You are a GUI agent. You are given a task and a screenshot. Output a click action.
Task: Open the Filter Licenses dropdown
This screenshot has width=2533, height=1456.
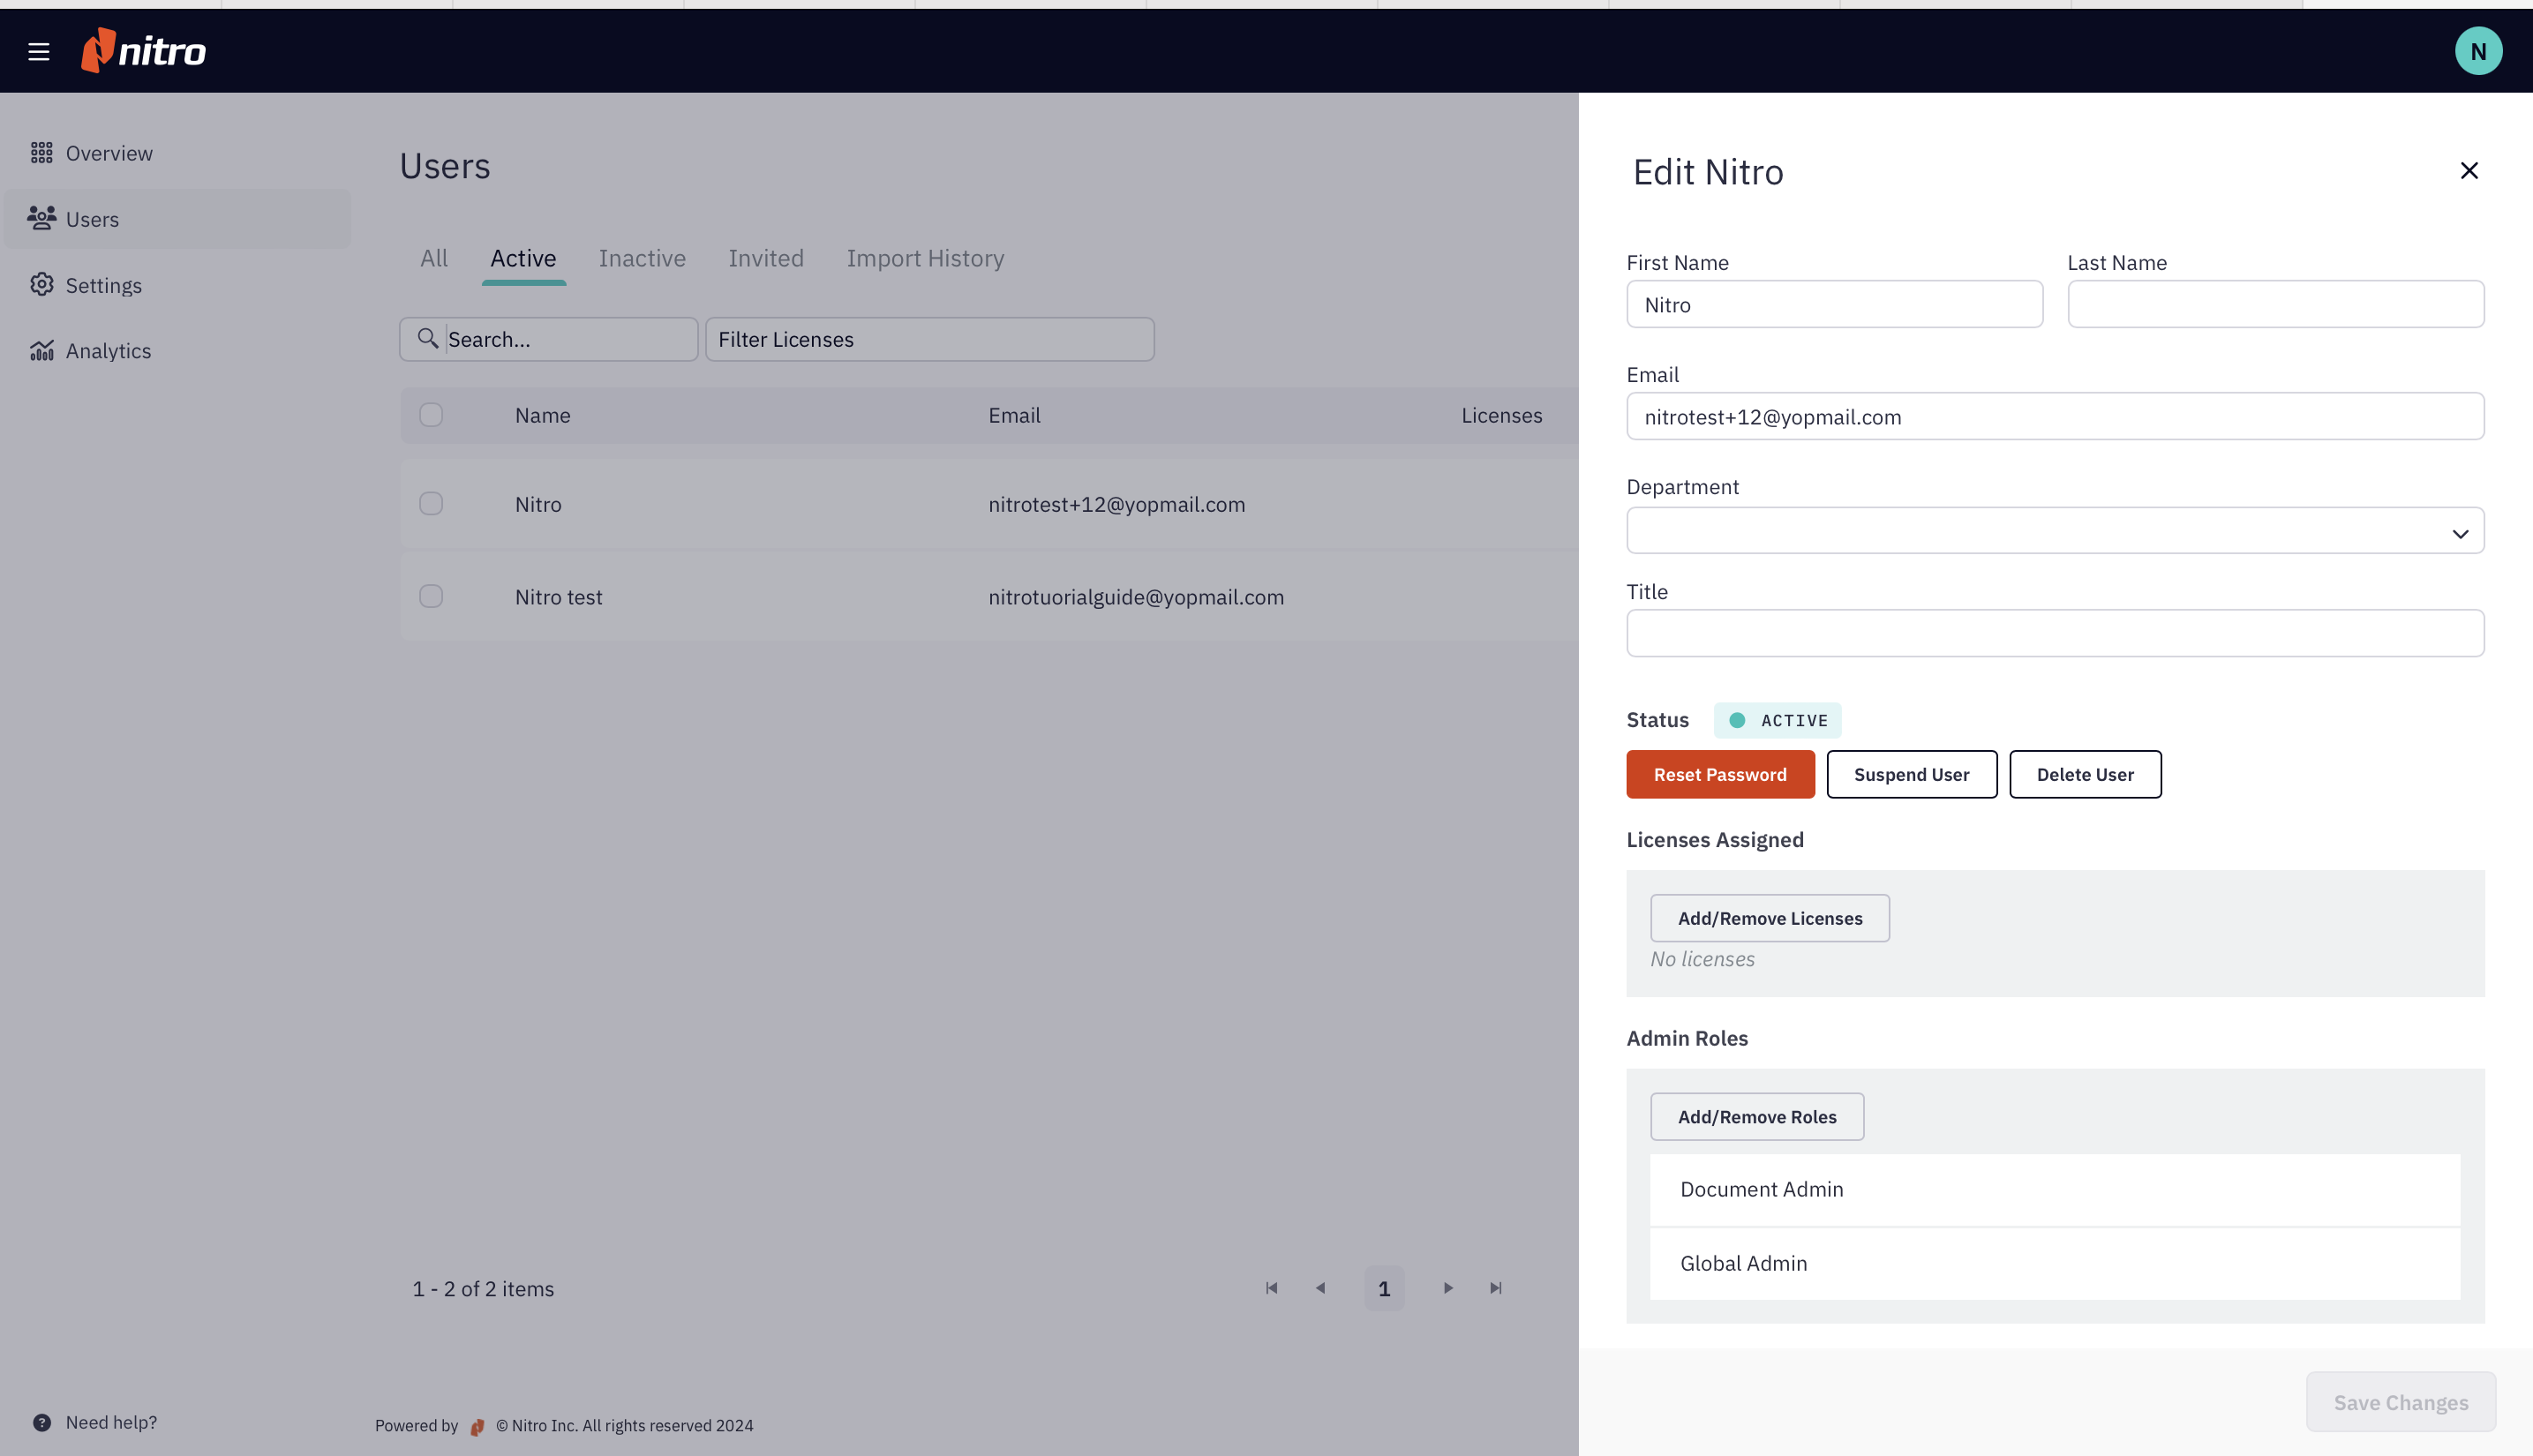coord(929,339)
